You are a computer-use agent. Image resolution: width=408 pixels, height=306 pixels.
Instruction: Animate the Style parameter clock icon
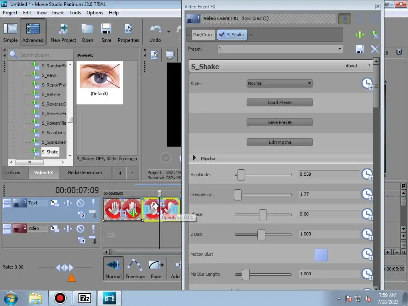[x=367, y=84]
